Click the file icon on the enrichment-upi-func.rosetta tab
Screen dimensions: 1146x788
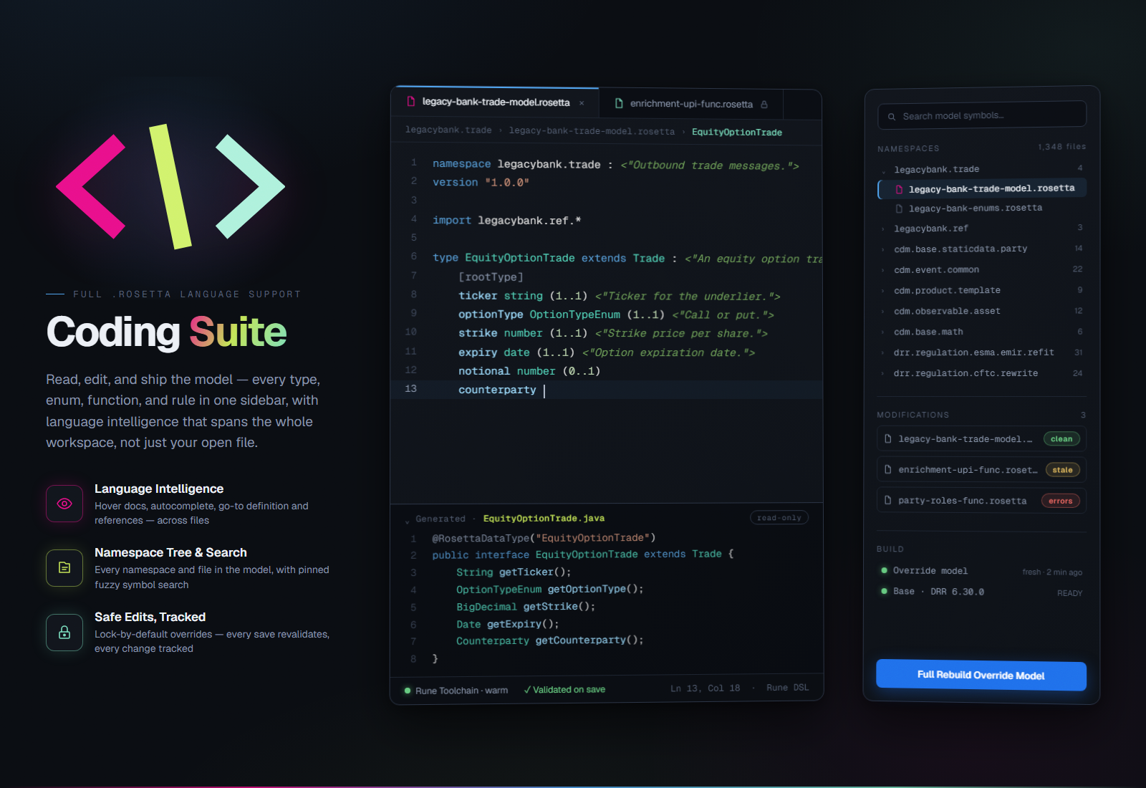(619, 103)
